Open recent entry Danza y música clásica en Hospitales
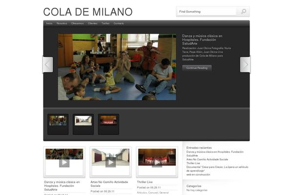This screenshot has width=293, height=195. pyautogui.click(x=215, y=154)
